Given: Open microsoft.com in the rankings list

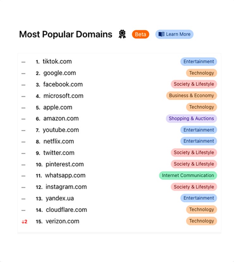Looking at the screenshot, I should click(63, 96).
